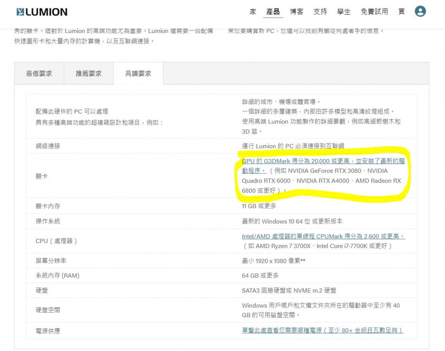Viewport: 445px width, 351px height.
Task: Click the AMD Ryzen 7 3700X example text
Action: tap(283, 246)
